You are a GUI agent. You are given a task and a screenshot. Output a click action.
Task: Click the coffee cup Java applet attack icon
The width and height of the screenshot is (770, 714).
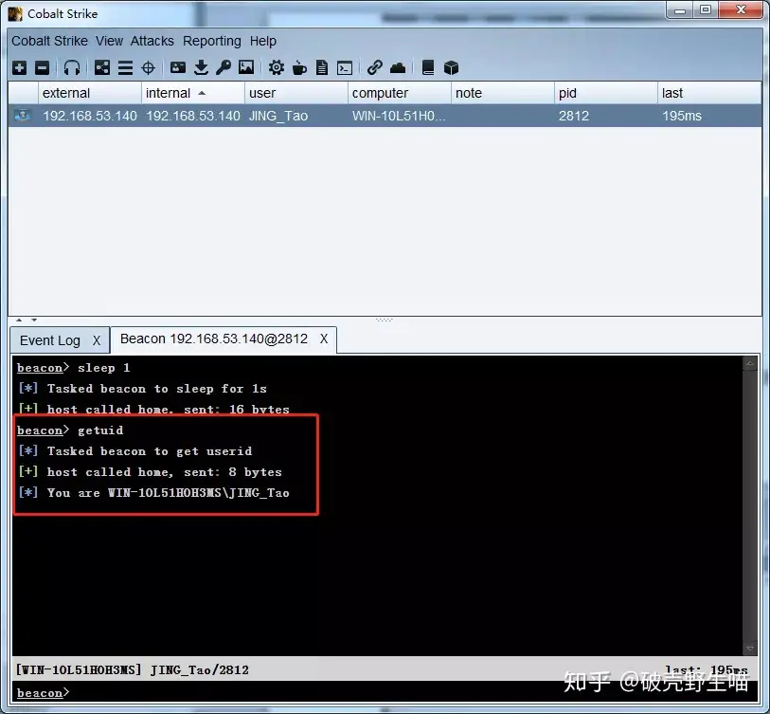299,67
